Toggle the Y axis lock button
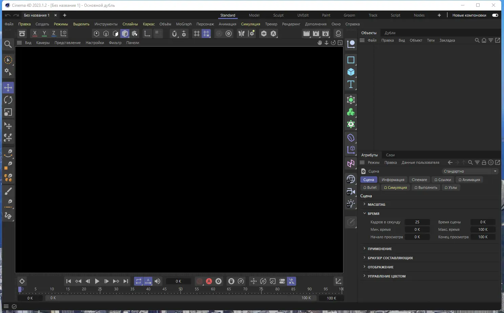504x313 pixels. click(44, 33)
